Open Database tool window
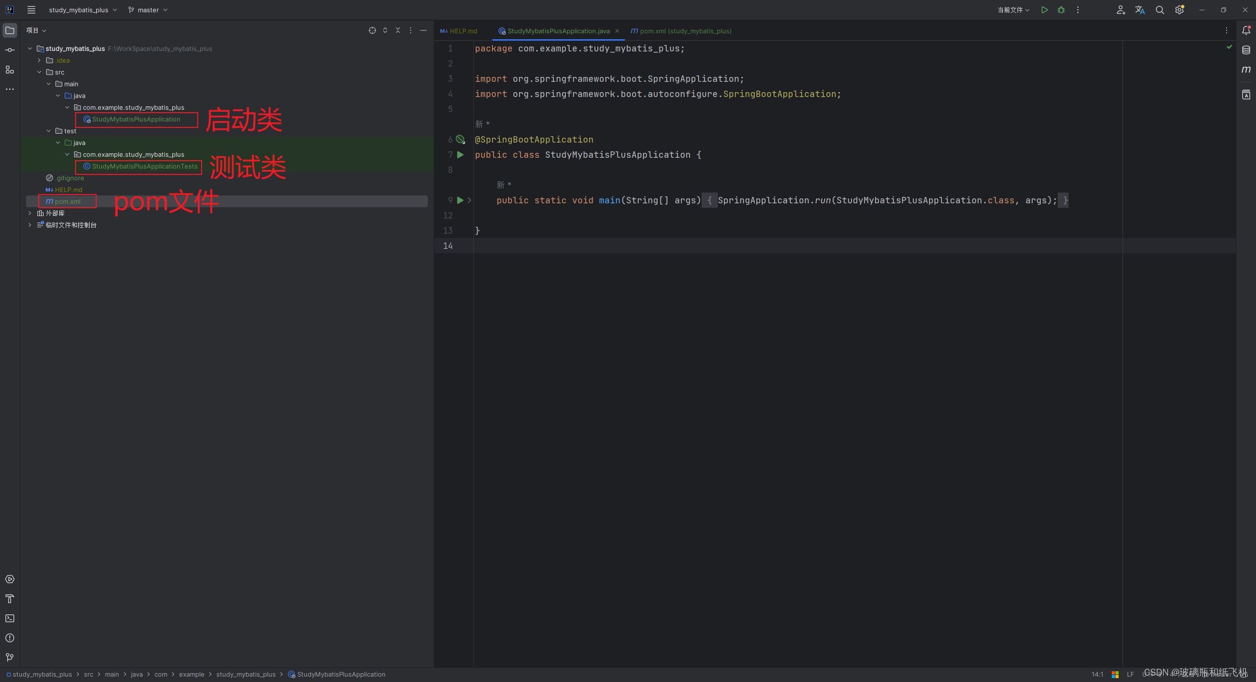The height and width of the screenshot is (682, 1256). click(1246, 50)
